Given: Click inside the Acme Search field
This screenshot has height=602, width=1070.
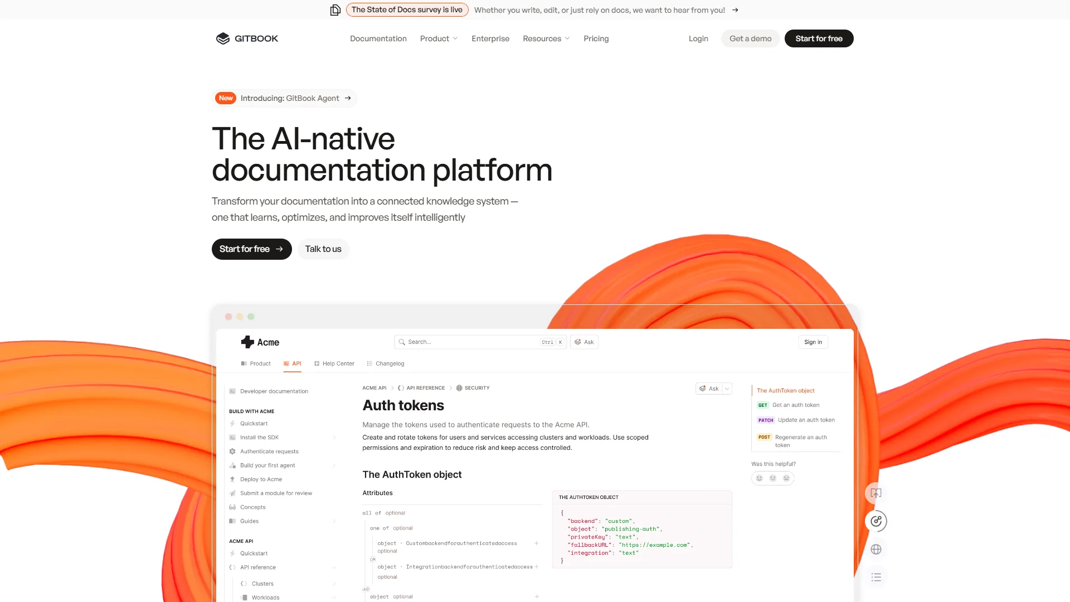Looking at the screenshot, I should (480, 342).
